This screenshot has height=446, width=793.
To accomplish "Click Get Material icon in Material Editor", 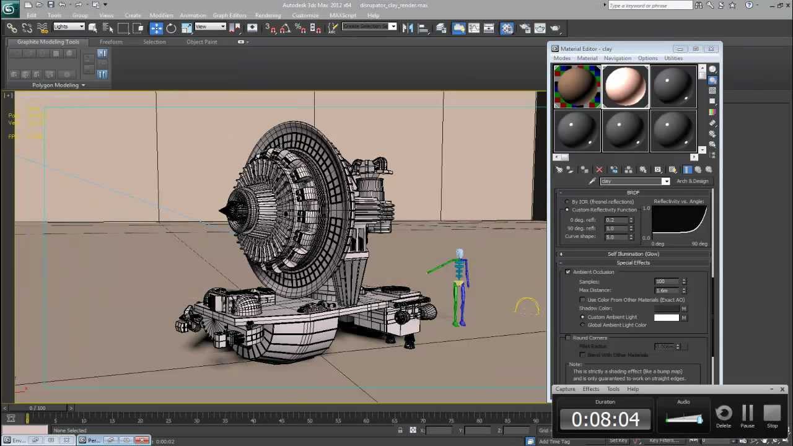I will [x=559, y=169].
